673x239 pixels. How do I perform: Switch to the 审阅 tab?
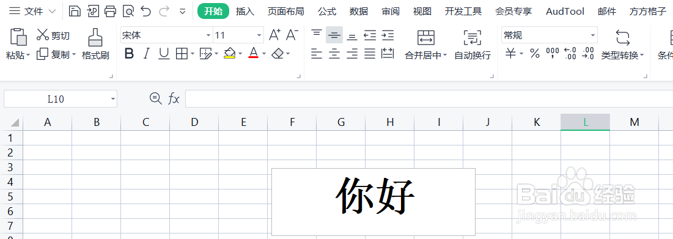[391, 12]
